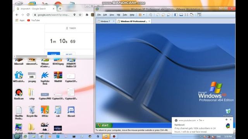Open Chrome extensions puzzle icon
Viewport: 248px width, 139px height.
point(87,15)
